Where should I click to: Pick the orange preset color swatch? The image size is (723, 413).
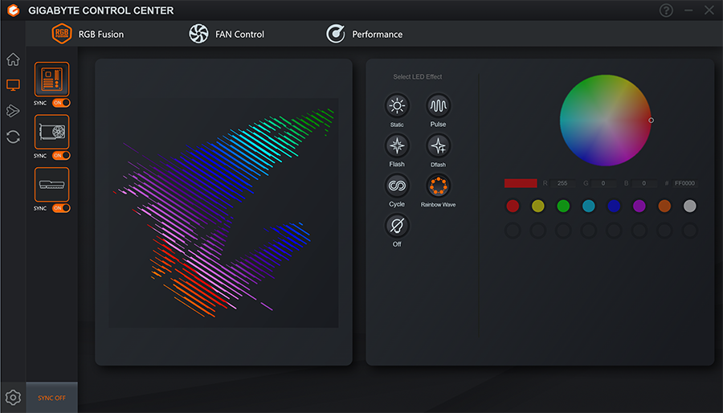click(x=664, y=206)
